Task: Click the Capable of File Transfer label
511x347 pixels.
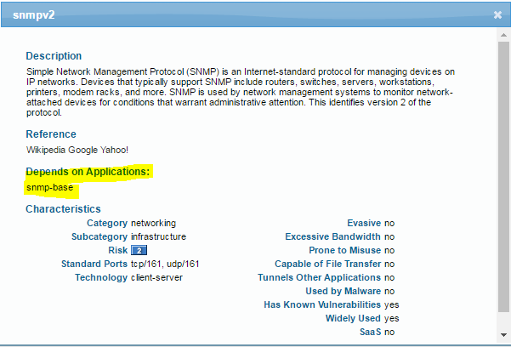Action: [328, 264]
